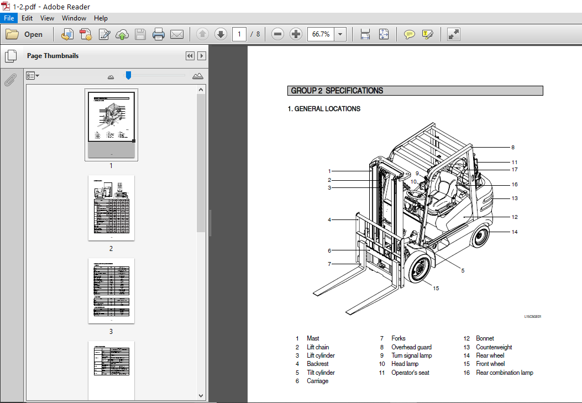Reduce thumbnail size small mountain icon
582x403 pixels.
pyautogui.click(x=111, y=77)
